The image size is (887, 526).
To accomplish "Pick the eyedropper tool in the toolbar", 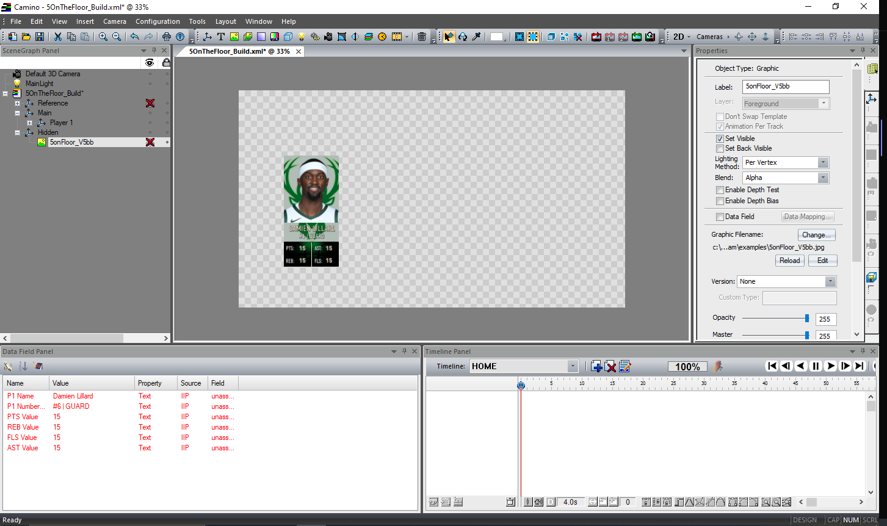I will pos(477,37).
